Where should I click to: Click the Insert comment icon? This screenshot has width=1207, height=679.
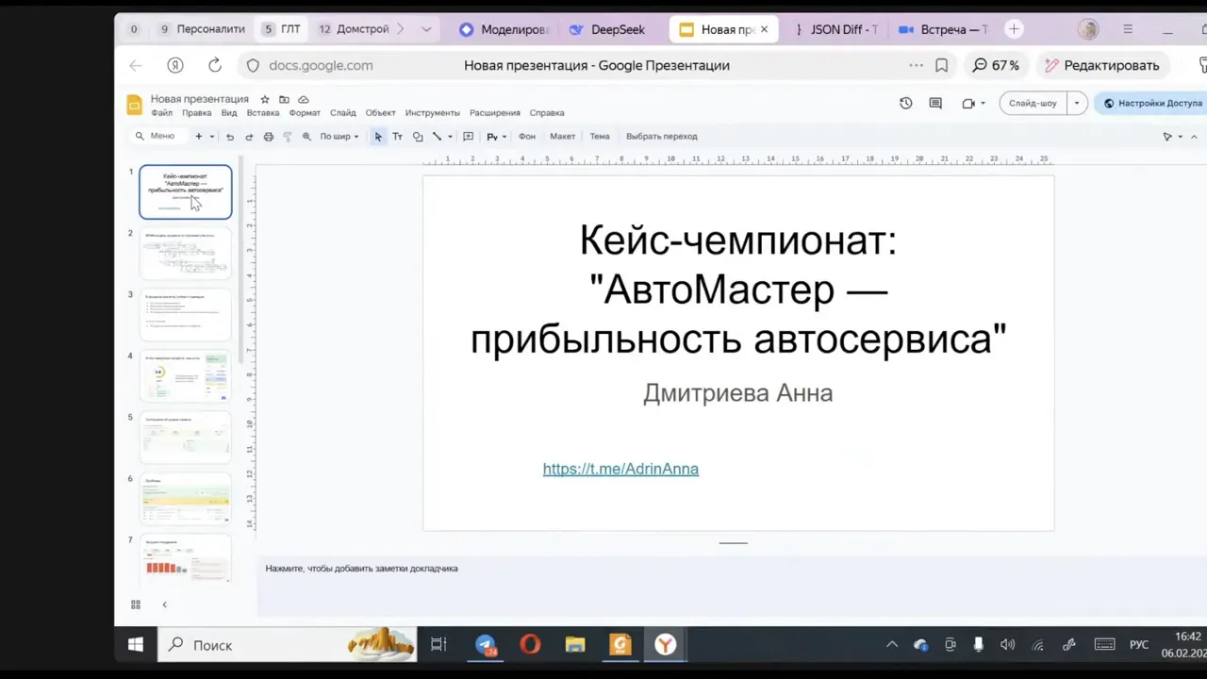(467, 136)
